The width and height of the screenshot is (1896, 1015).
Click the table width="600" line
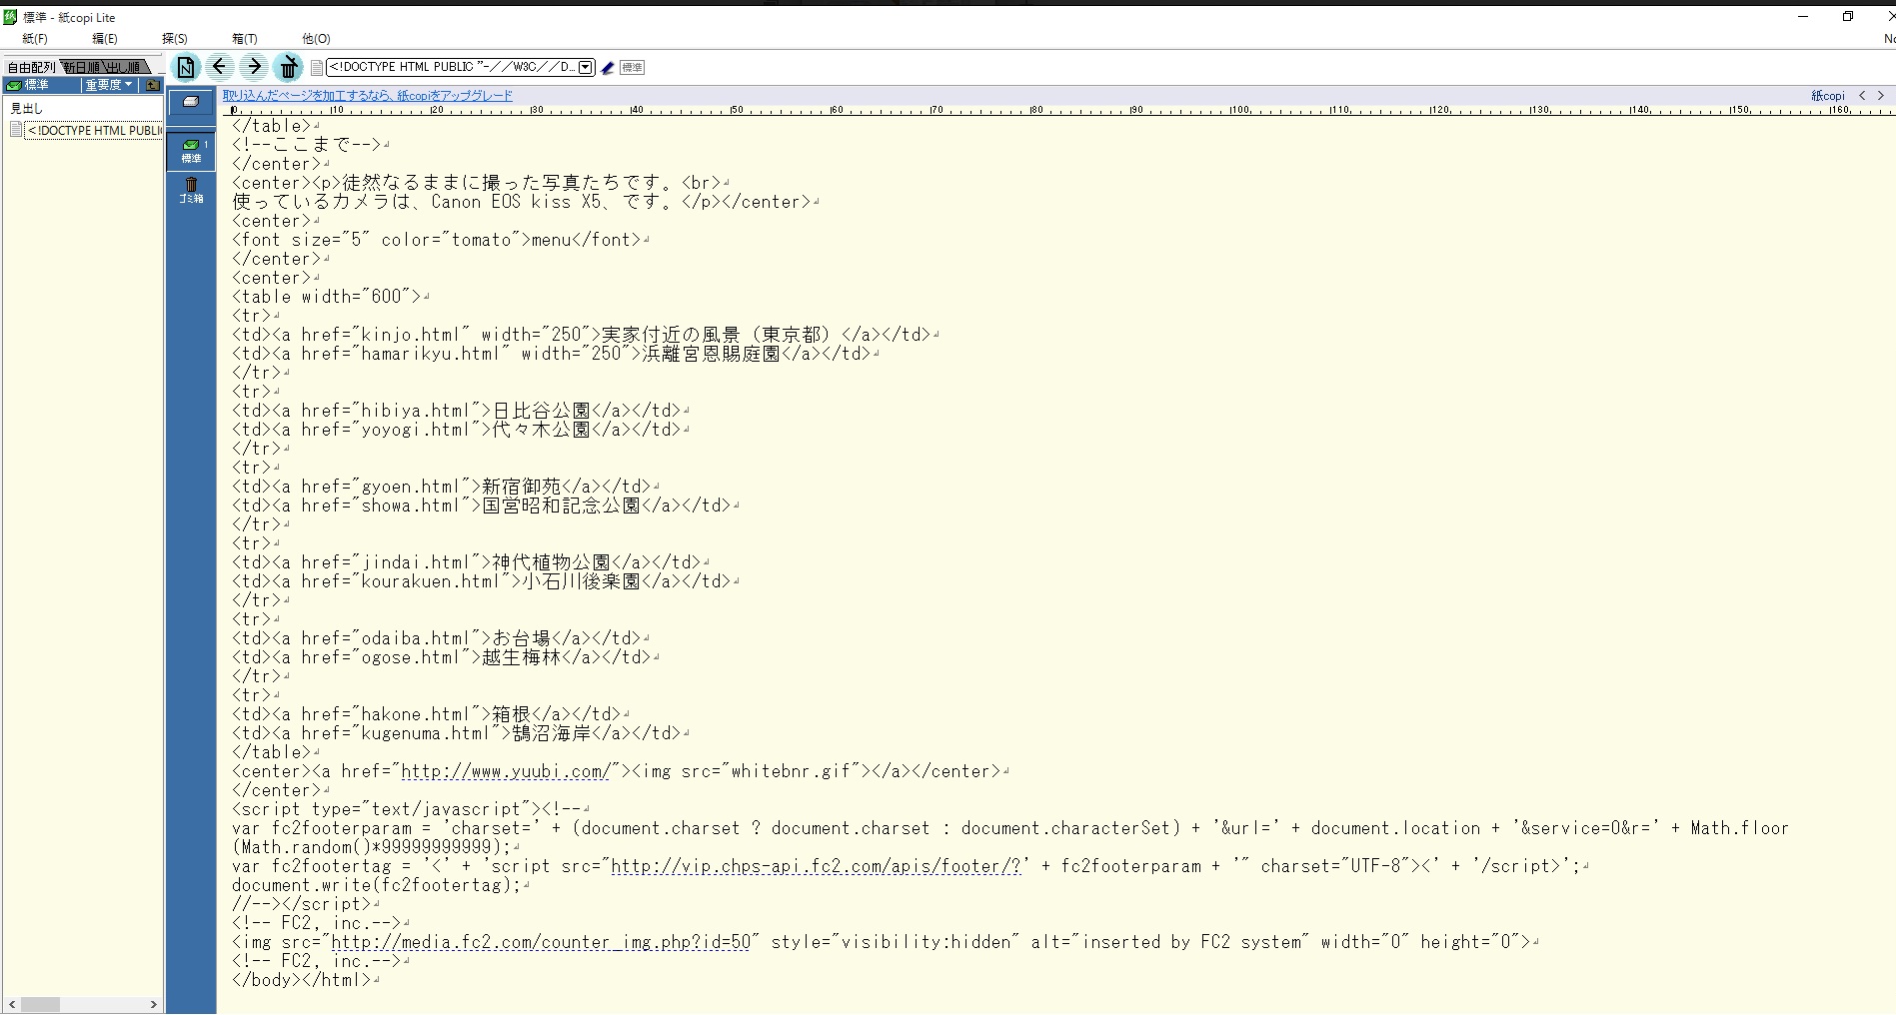331,297
